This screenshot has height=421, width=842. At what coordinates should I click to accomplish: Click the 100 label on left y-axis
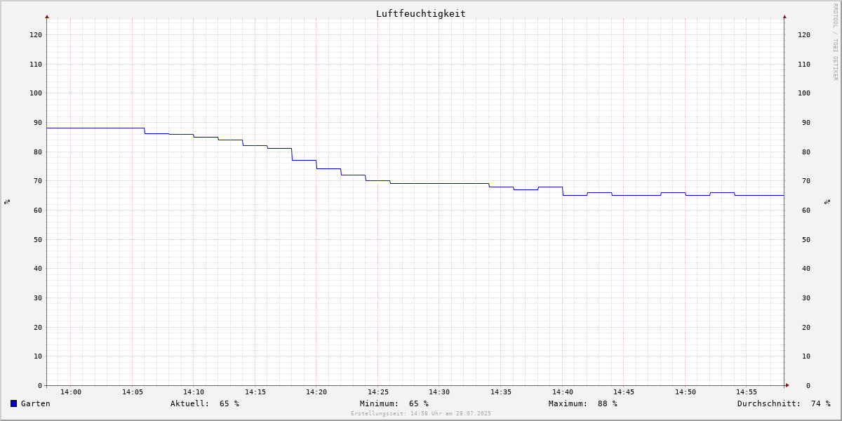tap(36, 93)
